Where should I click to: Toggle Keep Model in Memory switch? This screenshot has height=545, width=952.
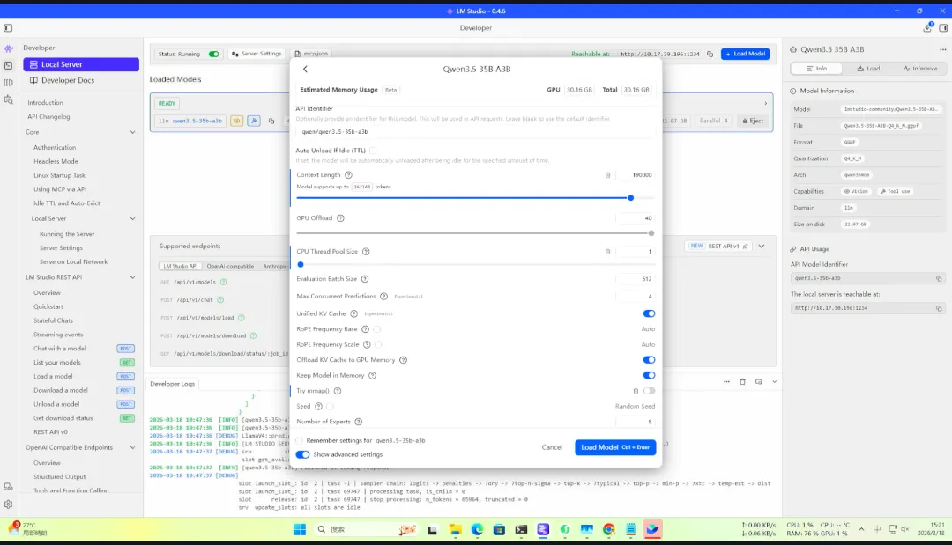[x=649, y=376]
